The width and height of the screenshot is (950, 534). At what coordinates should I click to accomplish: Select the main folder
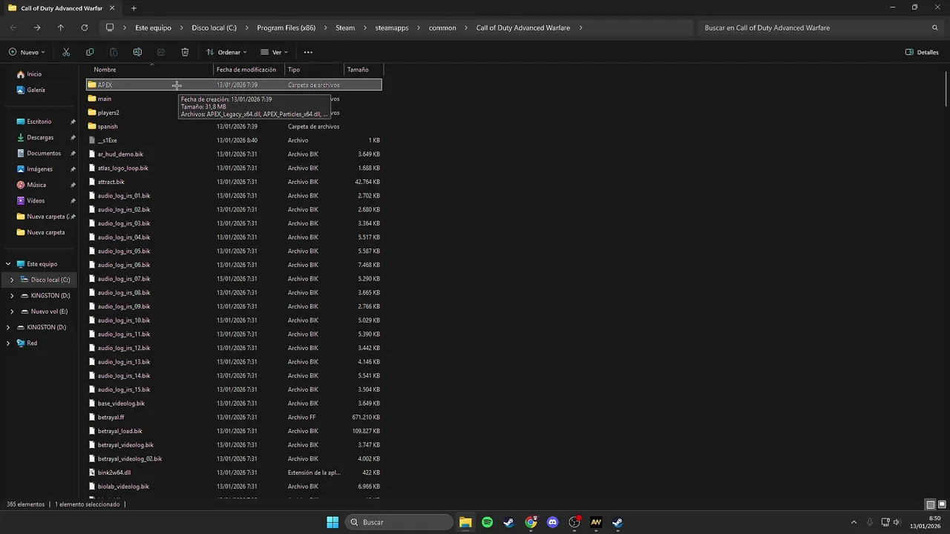pyautogui.click(x=235, y=99)
